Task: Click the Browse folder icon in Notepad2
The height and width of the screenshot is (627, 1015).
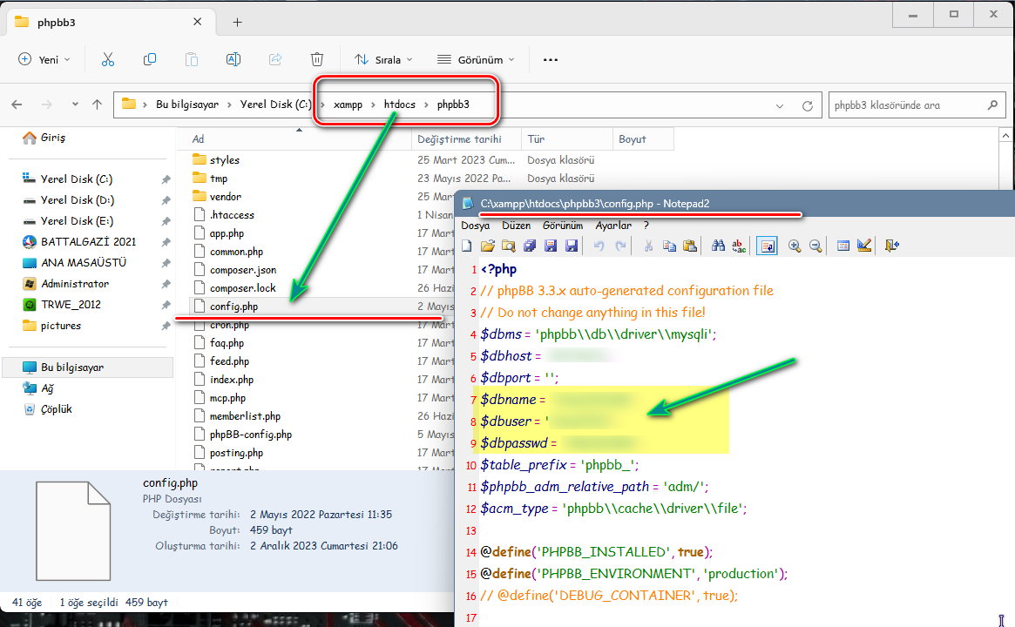Action: point(509,246)
